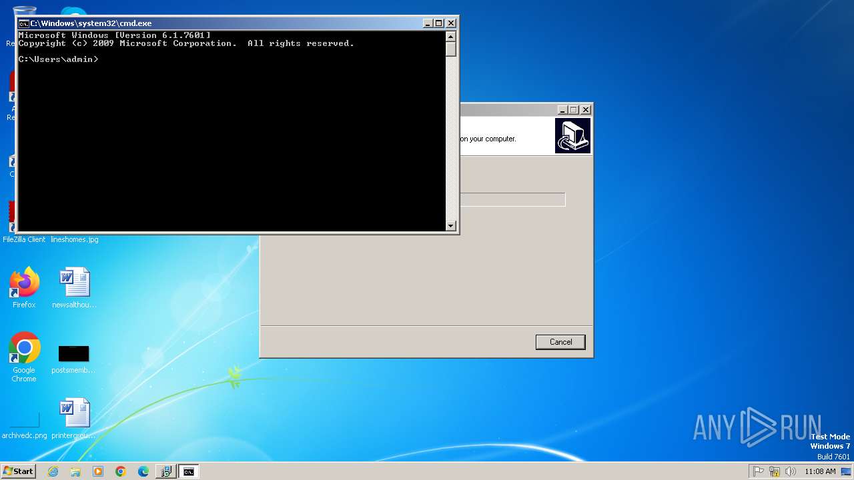
Task: Close the cmd.exe window
Action: (x=451, y=23)
